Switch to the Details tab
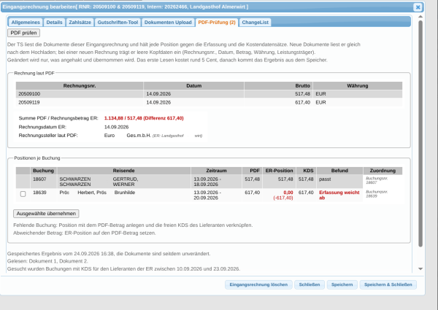This screenshot has width=438, height=310. 54,23
